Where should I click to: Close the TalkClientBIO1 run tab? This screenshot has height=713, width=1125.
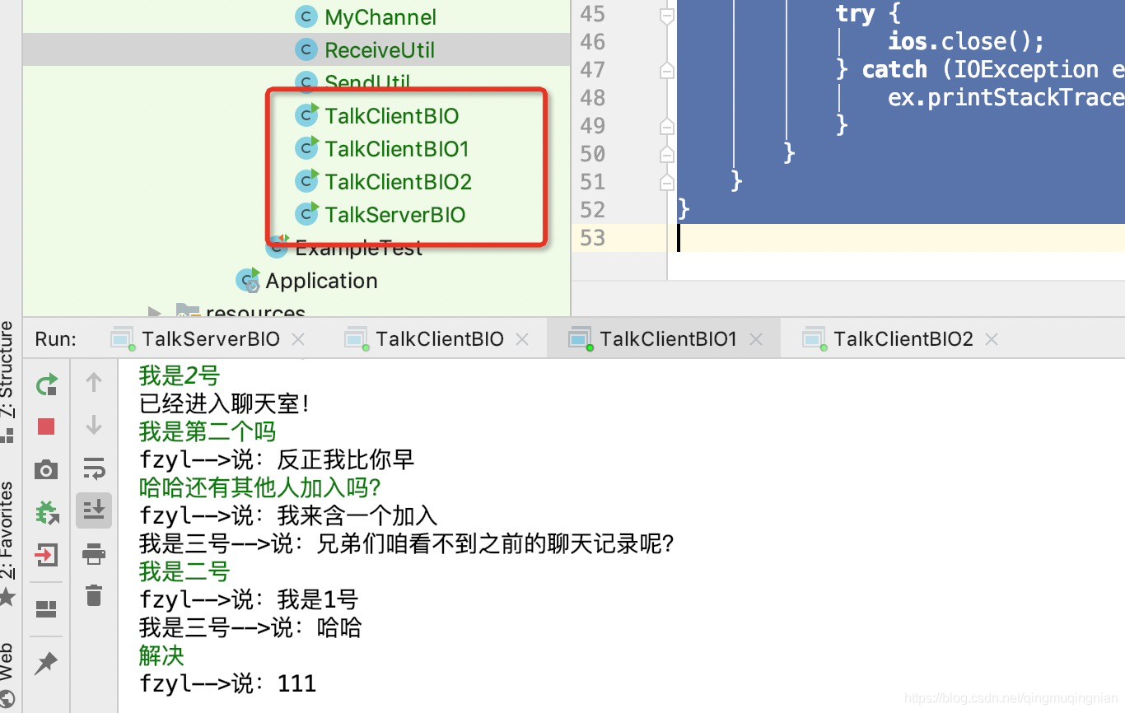pos(756,339)
